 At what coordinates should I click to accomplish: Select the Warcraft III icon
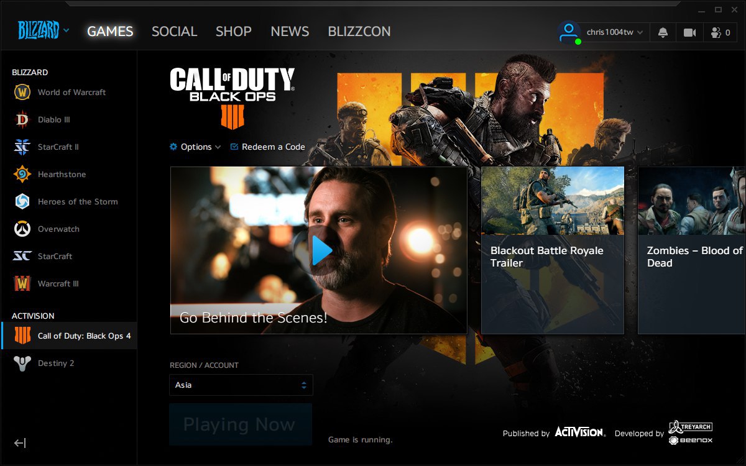click(x=22, y=283)
